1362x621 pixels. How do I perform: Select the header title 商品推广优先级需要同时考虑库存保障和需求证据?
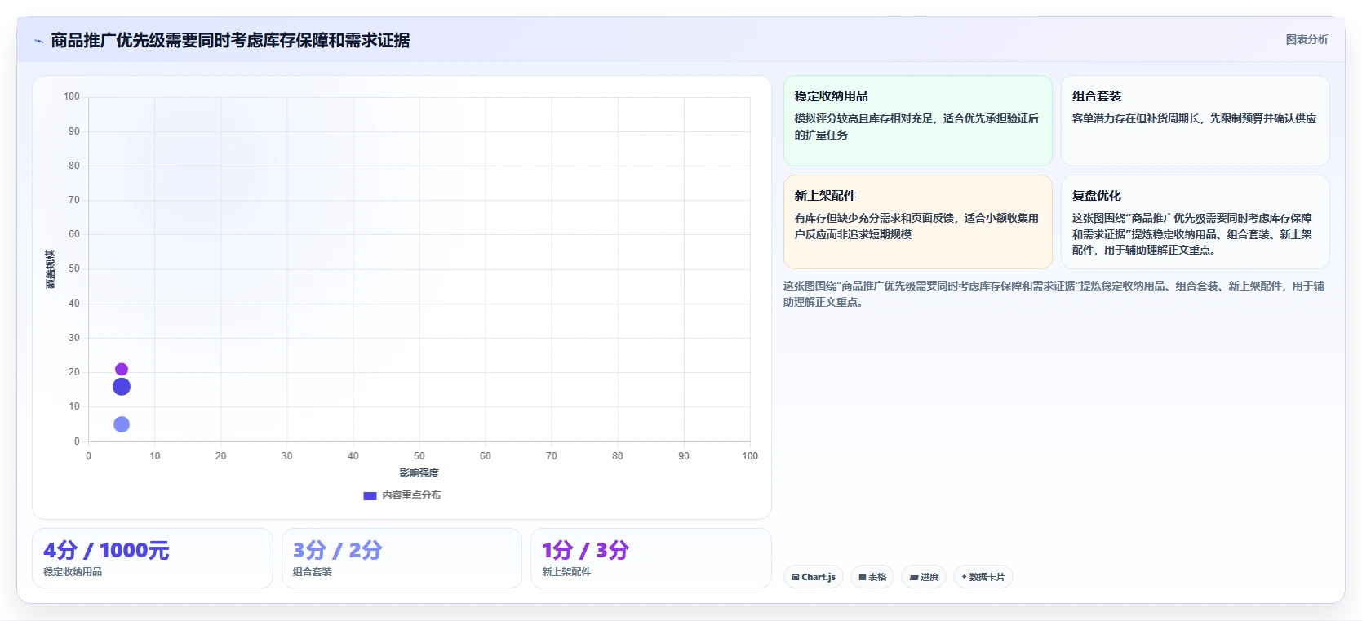pos(230,40)
